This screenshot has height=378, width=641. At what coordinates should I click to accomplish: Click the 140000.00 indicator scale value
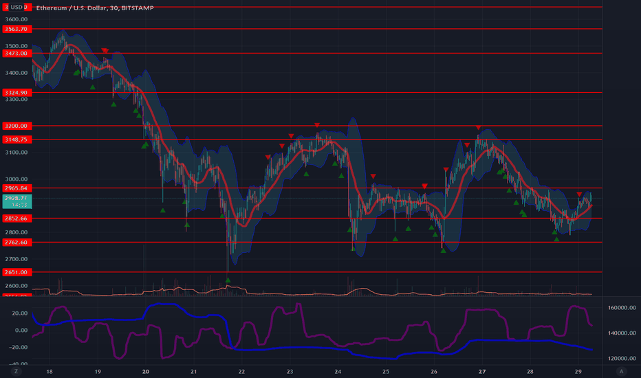(x=622, y=333)
